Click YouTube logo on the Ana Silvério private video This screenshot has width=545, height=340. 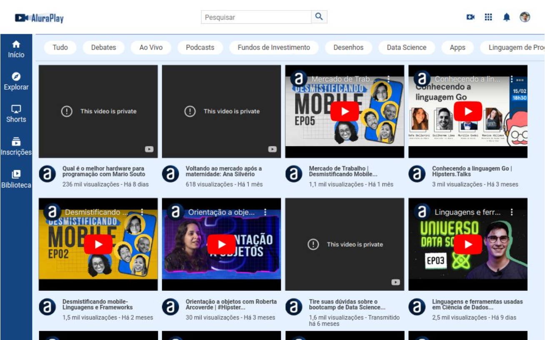tap(272, 149)
